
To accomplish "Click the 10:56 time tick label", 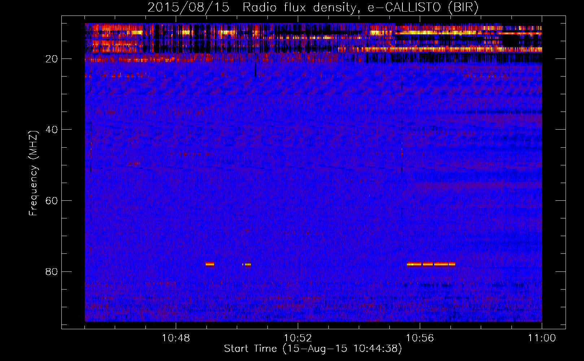I will 420,338.
